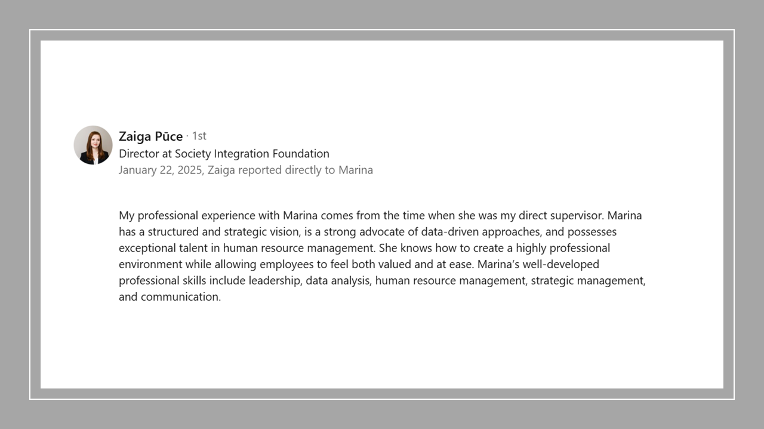Image resolution: width=764 pixels, height=429 pixels.
Task: Click the Director at Society Integration Foundation headline
Action: click(224, 154)
